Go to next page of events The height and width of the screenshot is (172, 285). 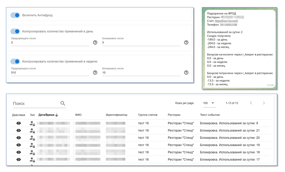pyautogui.click(x=264, y=103)
